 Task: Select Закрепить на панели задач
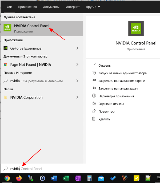[x=118, y=88]
